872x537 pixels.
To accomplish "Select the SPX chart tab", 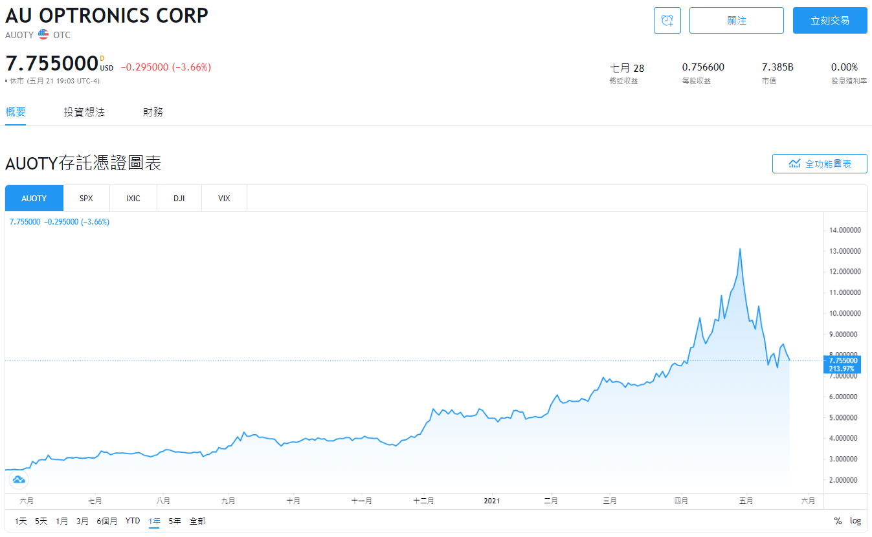I will coord(86,198).
